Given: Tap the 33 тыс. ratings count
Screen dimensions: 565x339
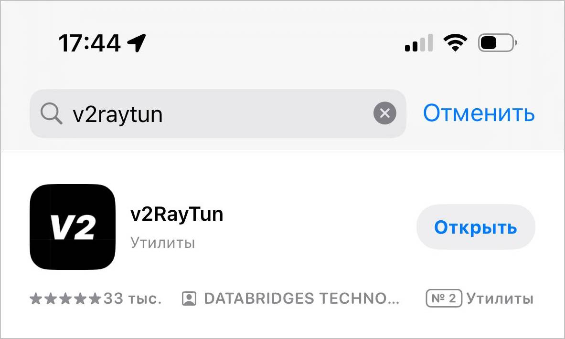Looking at the screenshot, I should tap(133, 298).
